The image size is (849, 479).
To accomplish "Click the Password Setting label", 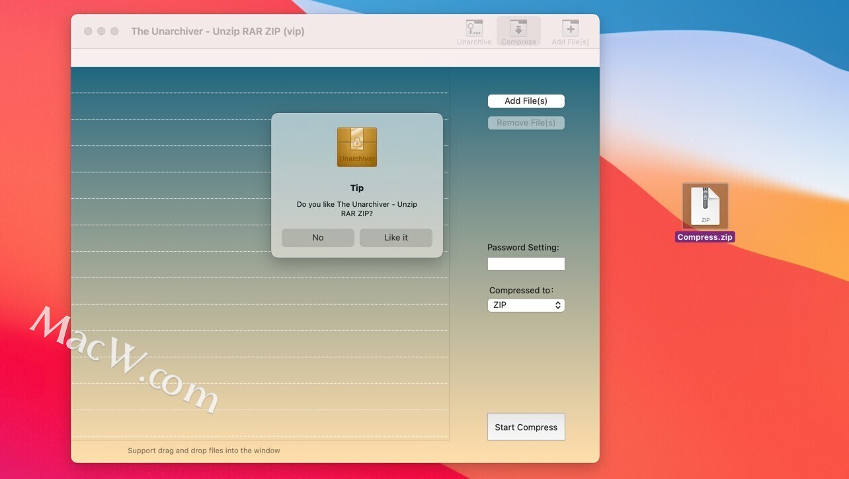I will pyautogui.click(x=523, y=248).
